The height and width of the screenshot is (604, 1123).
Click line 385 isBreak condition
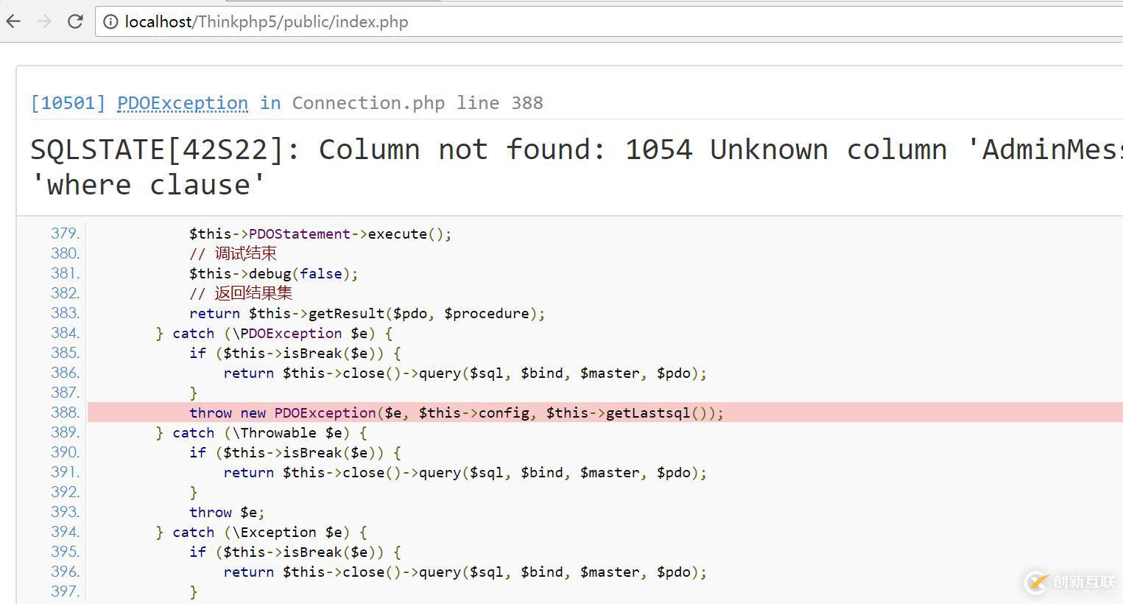click(x=295, y=354)
